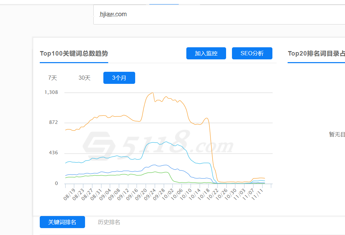Click the 11/11 date label
The height and width of the screenshot is (235, 345).
[x=257, y=194]
